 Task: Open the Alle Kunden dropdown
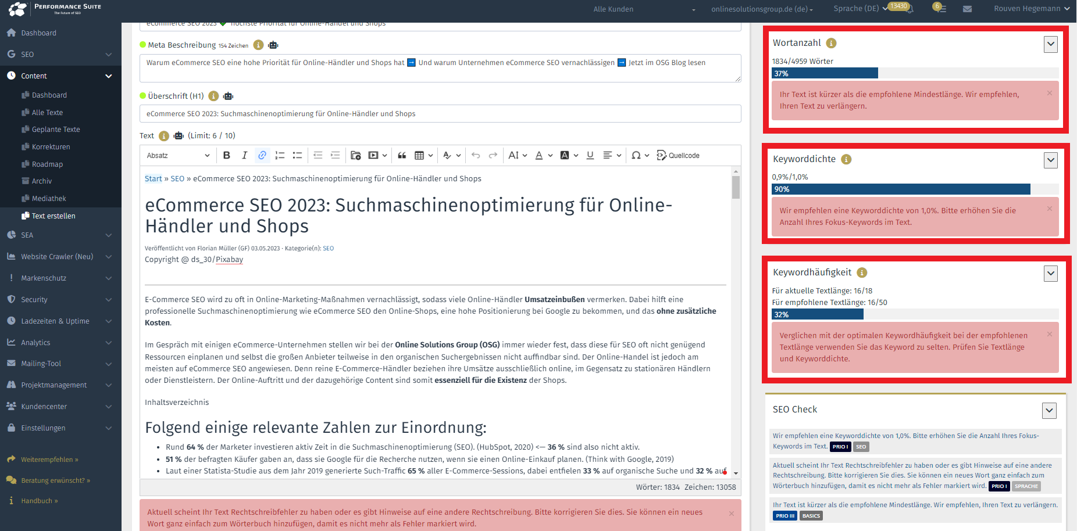(644, 9)
